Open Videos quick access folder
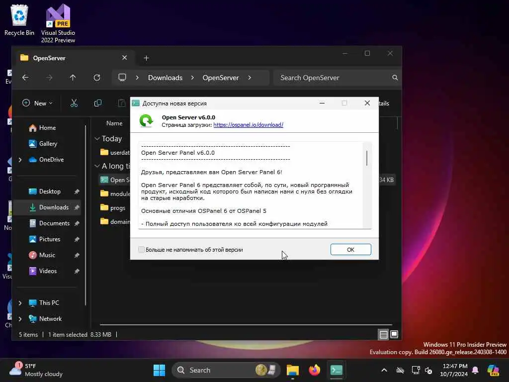The height and width of the screenshot is (382, 509). pos(48,271)
